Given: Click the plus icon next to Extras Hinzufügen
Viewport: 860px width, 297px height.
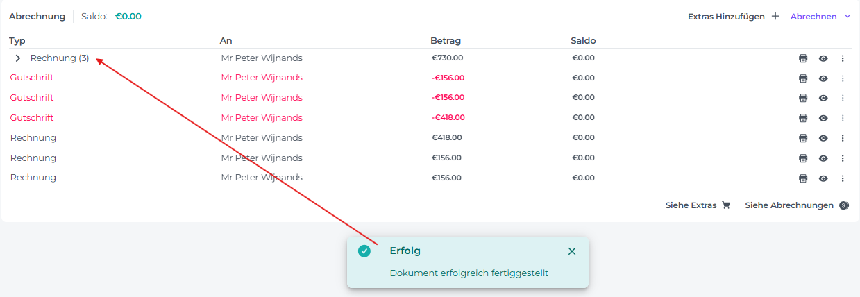Looking at the screenshot, I should coord(775,17).
